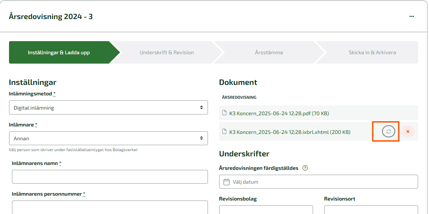Screen dimensions: 429x214
Task: Focus the Revisionsbolag input field
Action: point(266,210)
